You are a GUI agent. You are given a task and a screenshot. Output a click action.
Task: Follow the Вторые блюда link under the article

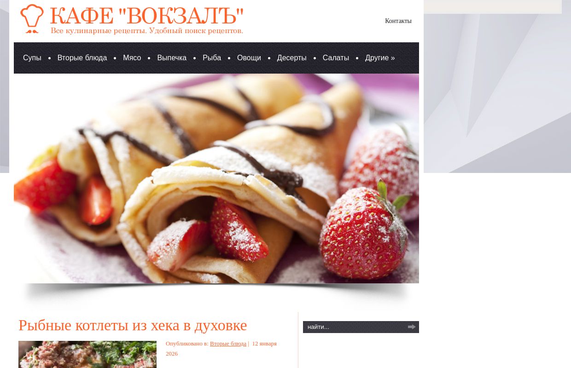tap(228, 344)
